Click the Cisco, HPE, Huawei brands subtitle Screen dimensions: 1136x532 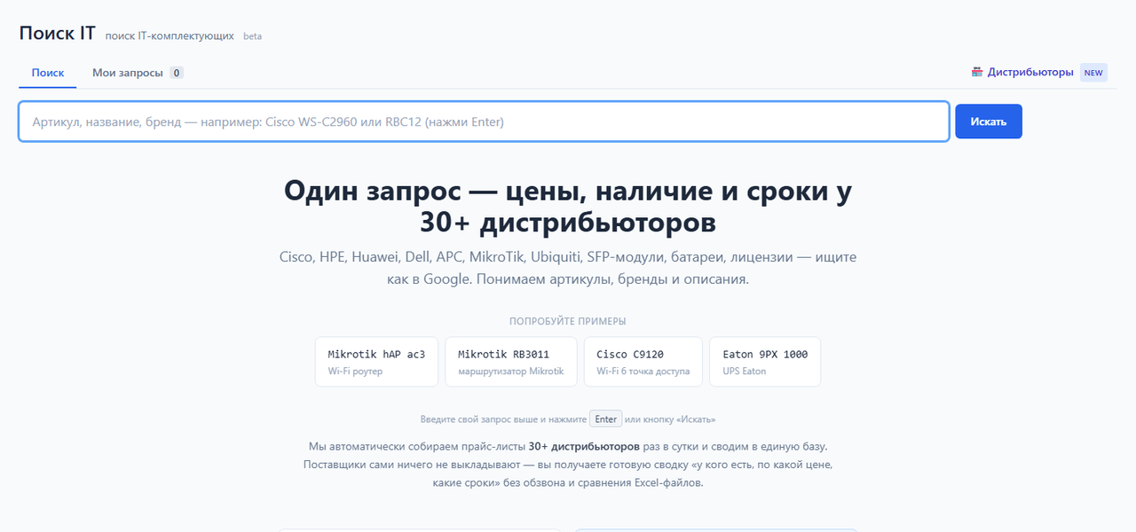[568, 268]
